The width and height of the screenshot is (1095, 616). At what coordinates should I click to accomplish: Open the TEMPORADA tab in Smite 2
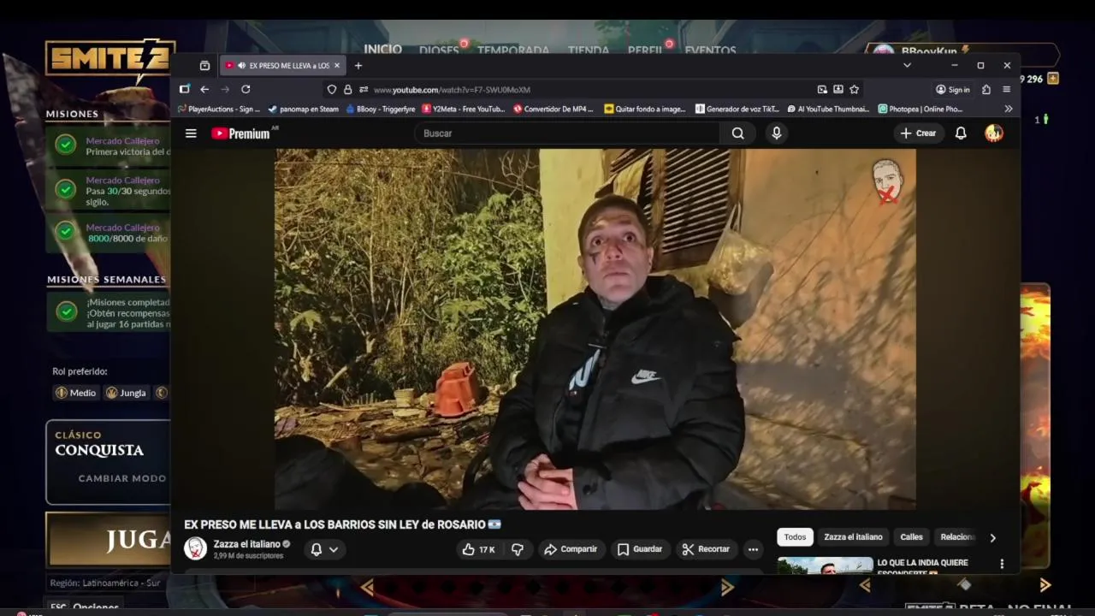click(x=513, y=50)
